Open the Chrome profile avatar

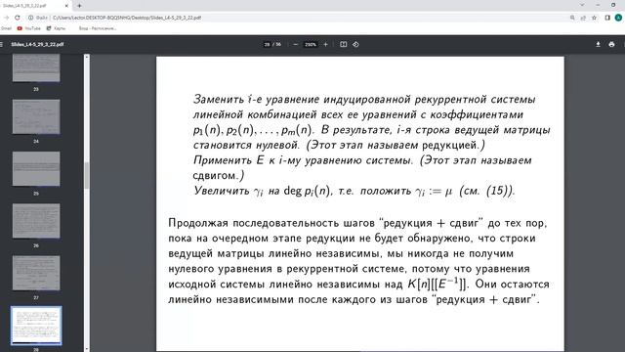(x=618, y=18)
